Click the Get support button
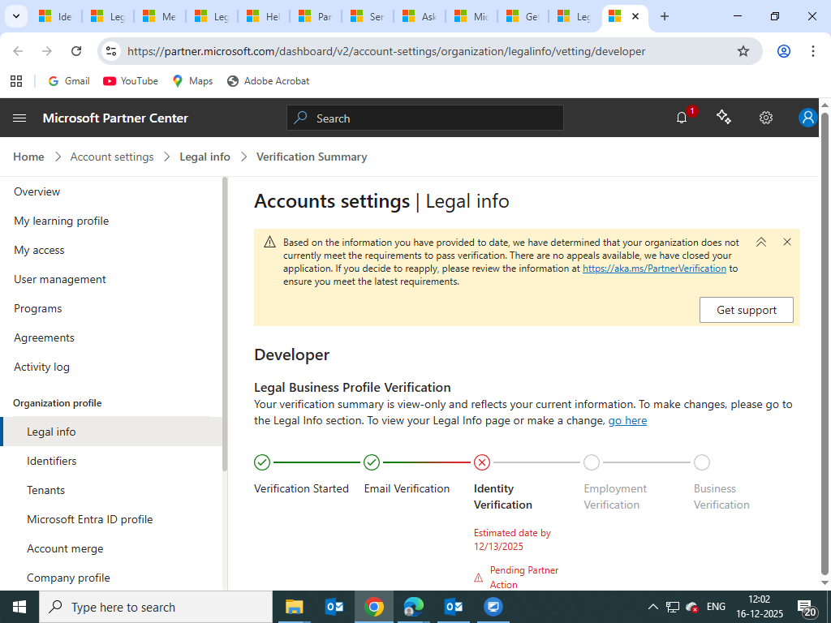The width and height of the screenshot is (831, 623). point(747,310)
